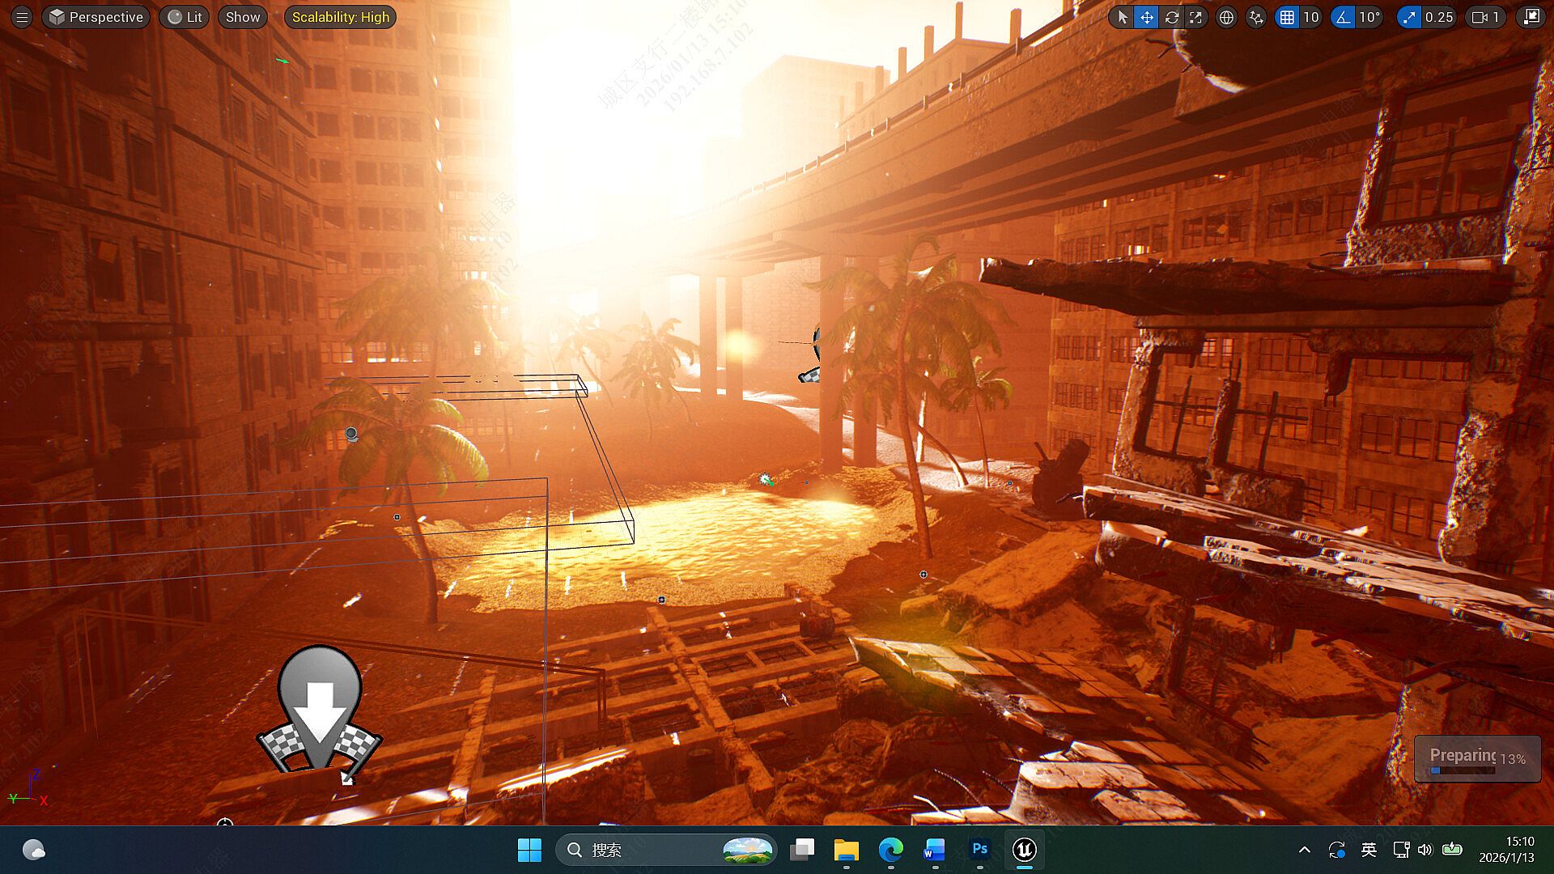Image resolution: width=1554 pixels, height=874 pixels.
Task: Toggle rotation angle snapping
Action: (x=1344, y=17)
